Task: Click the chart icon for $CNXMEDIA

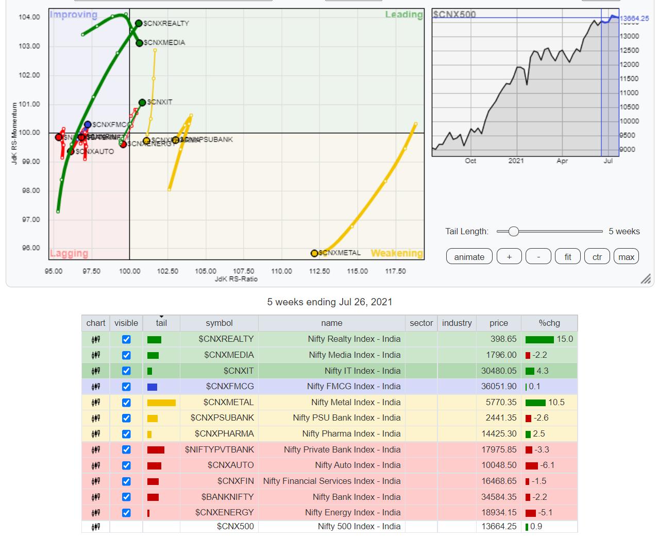Action: point(95,355)
